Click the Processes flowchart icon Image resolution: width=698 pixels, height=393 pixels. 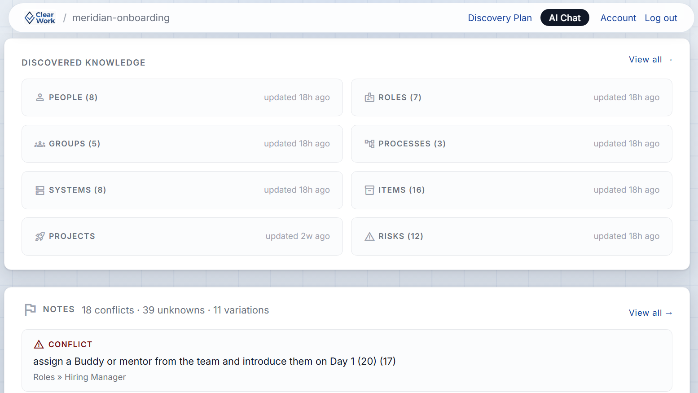369,144
